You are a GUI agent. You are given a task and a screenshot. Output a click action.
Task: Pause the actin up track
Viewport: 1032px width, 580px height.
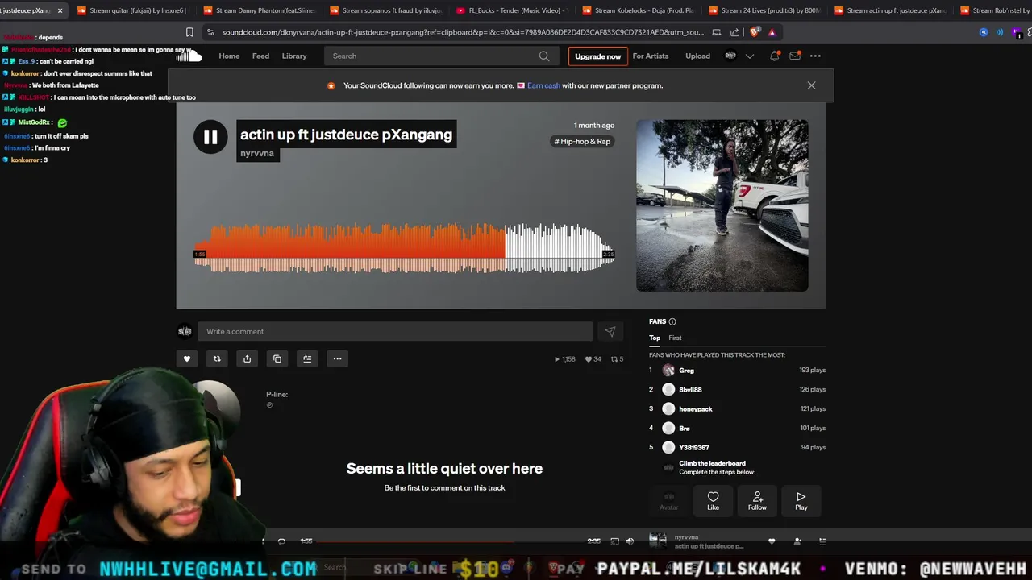click(210, 138)
